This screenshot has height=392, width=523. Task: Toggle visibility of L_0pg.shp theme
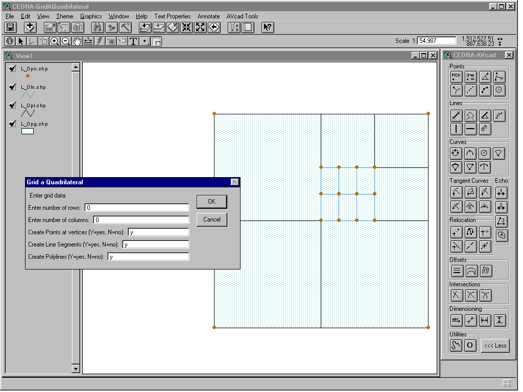(13, 124)
